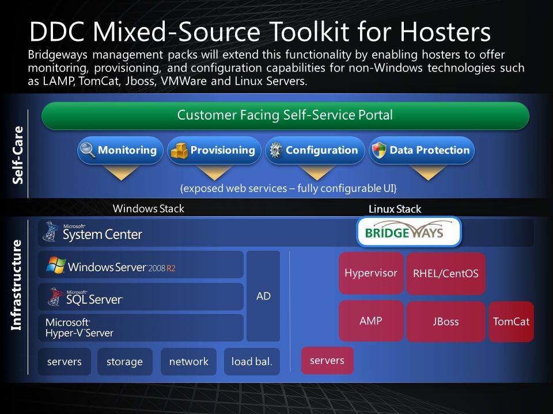Click the gear Configuration icon
553x414 pixels.
(x=275, y=150)
